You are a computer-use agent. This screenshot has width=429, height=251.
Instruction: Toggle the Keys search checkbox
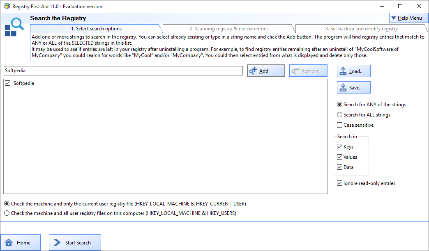pos(339,147)
